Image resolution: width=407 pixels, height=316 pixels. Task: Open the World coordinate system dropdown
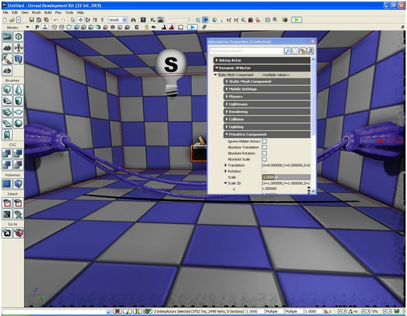(124, 20)
